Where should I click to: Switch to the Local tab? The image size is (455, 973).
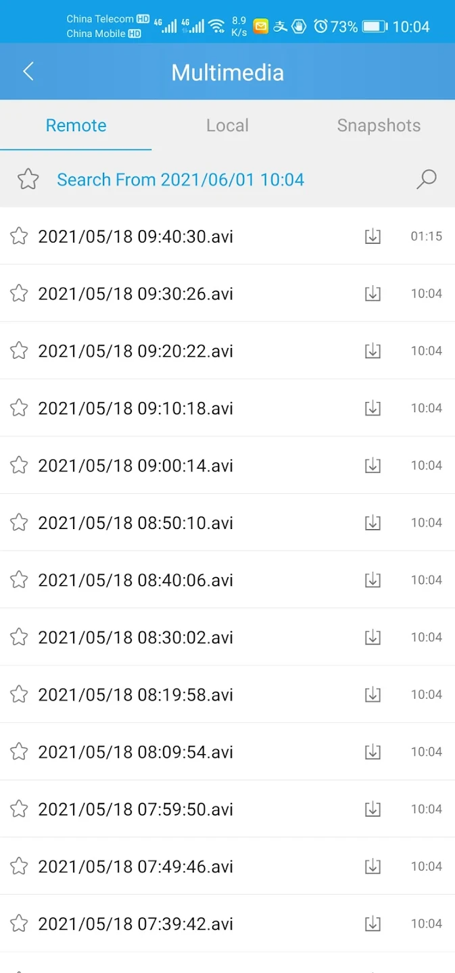point(227,125)
